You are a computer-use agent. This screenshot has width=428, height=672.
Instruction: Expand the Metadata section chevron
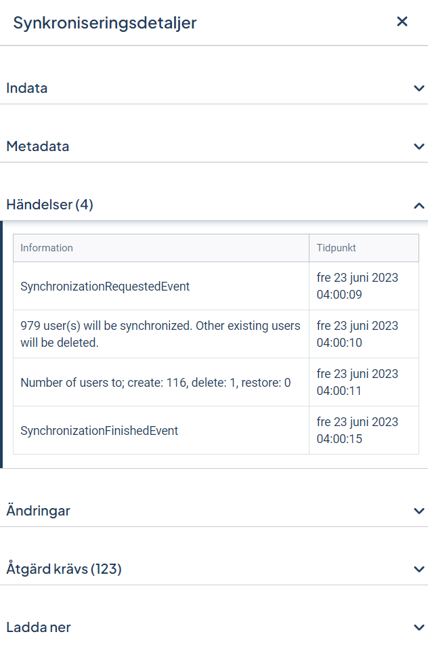point(419,146)
